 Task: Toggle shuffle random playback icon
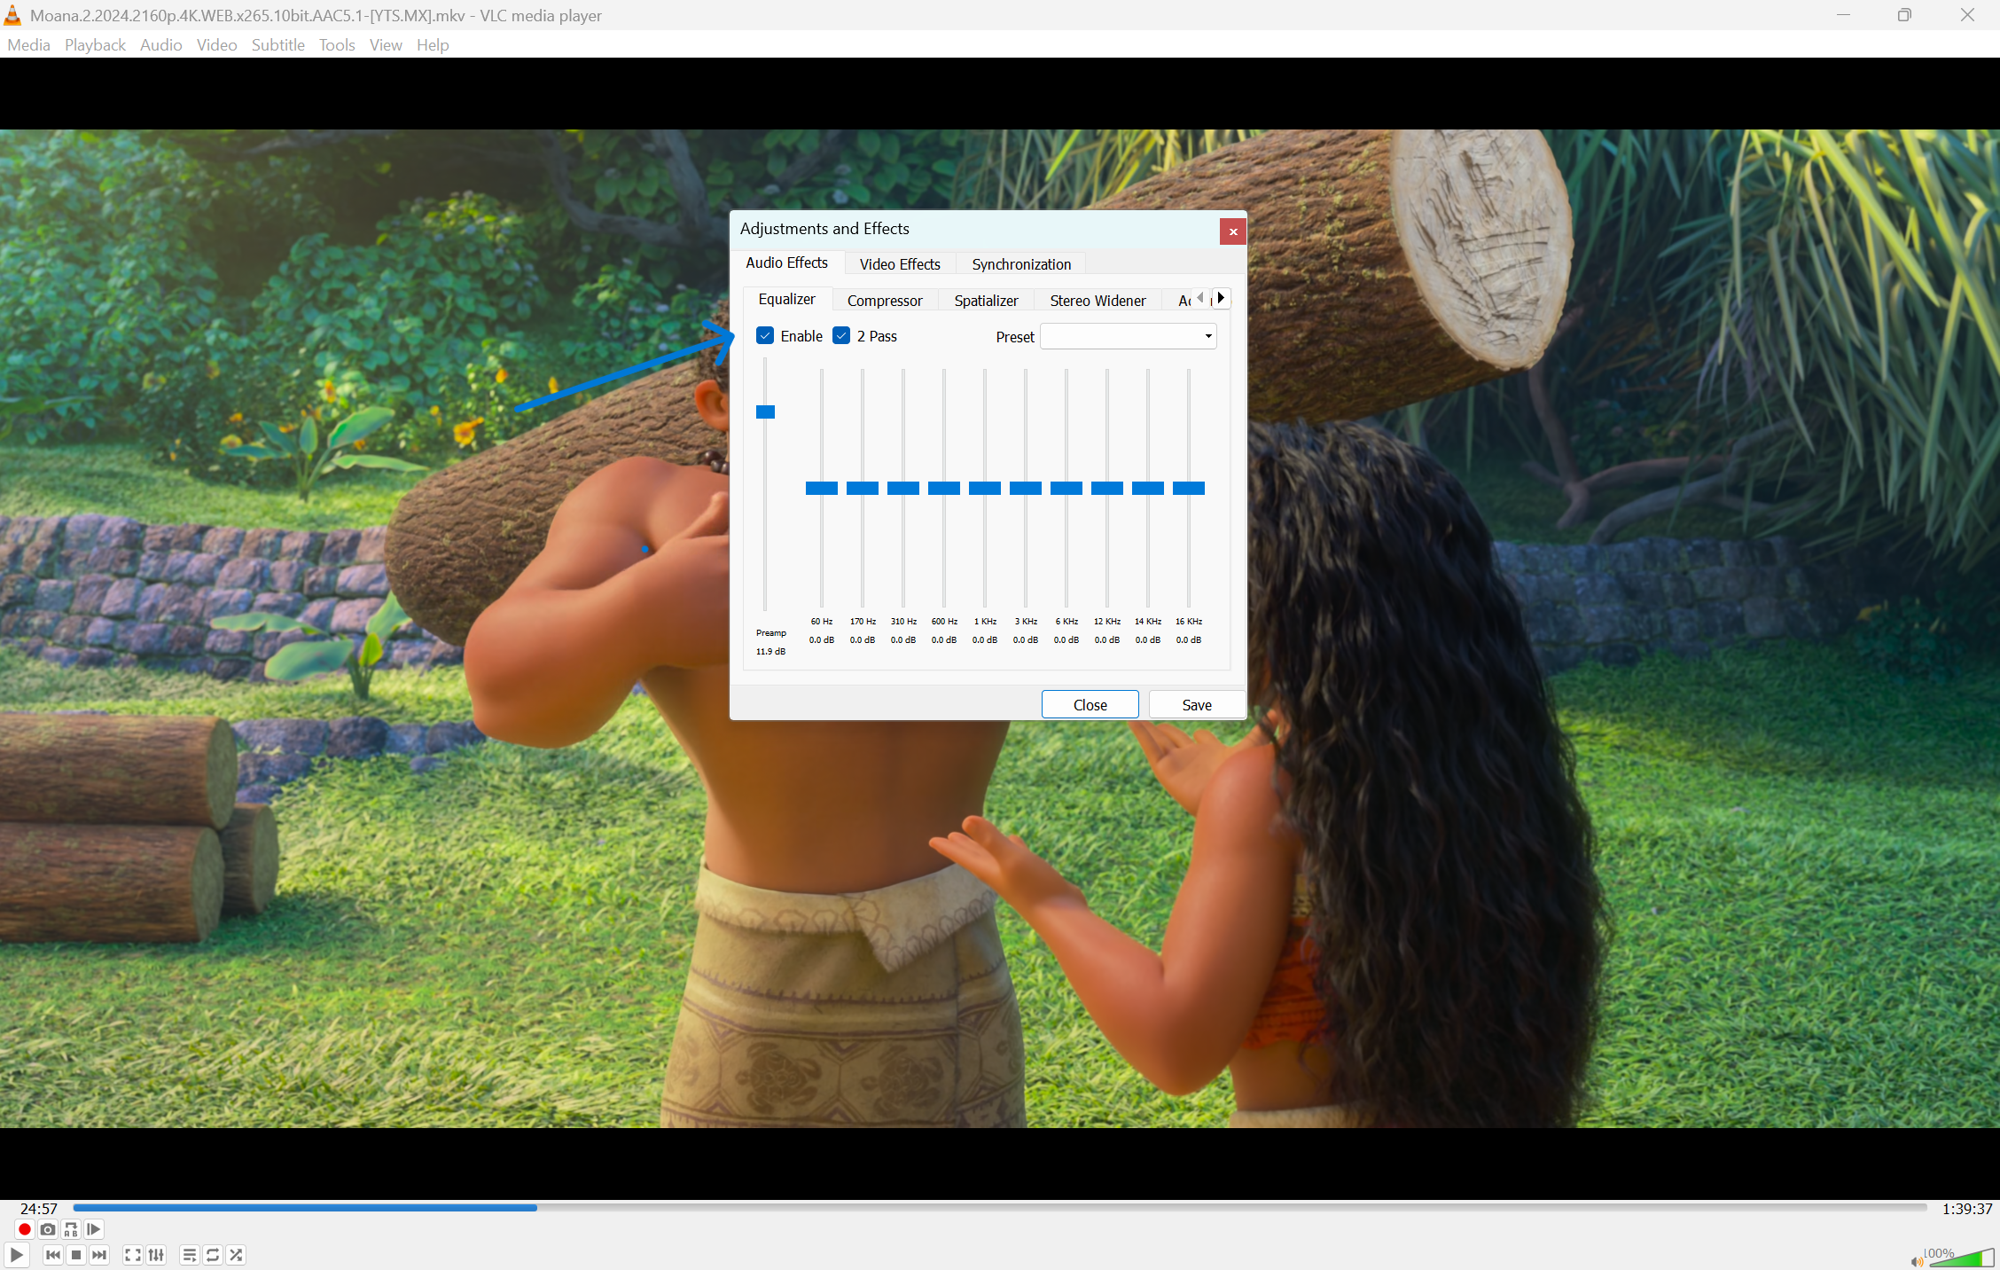point(236,1255)
